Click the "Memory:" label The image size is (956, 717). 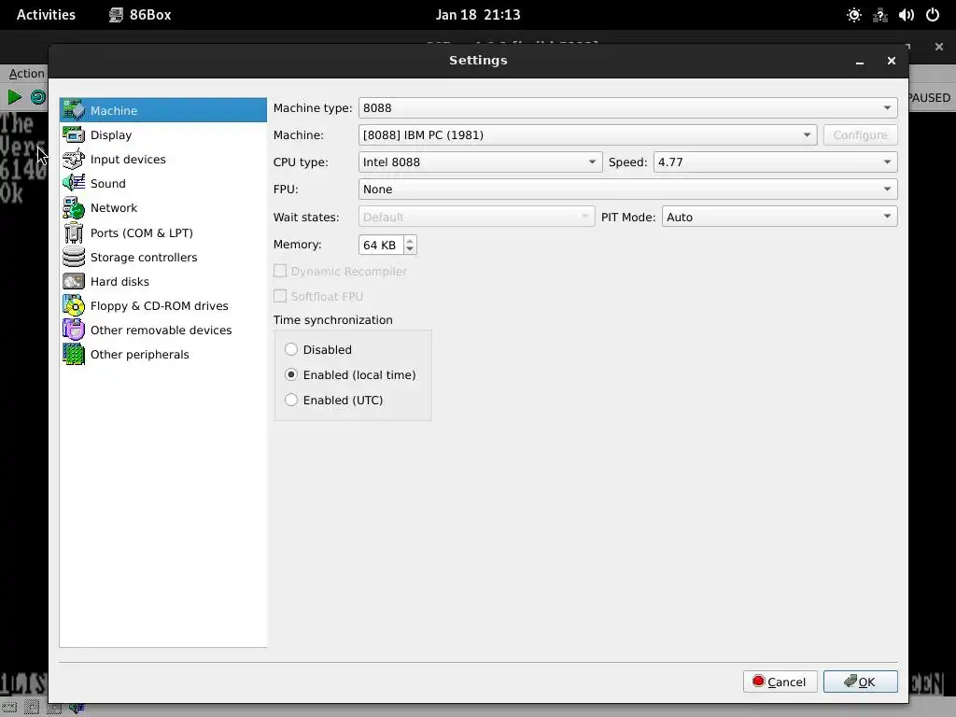click(x=298, y=245)
